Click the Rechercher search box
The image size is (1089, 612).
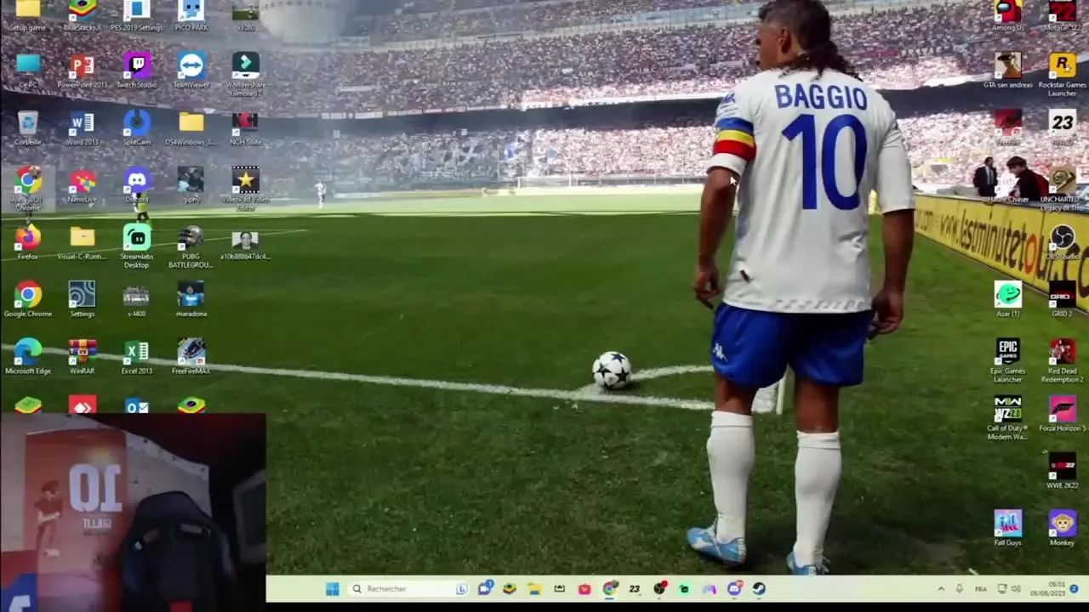(x=409, y=588)
